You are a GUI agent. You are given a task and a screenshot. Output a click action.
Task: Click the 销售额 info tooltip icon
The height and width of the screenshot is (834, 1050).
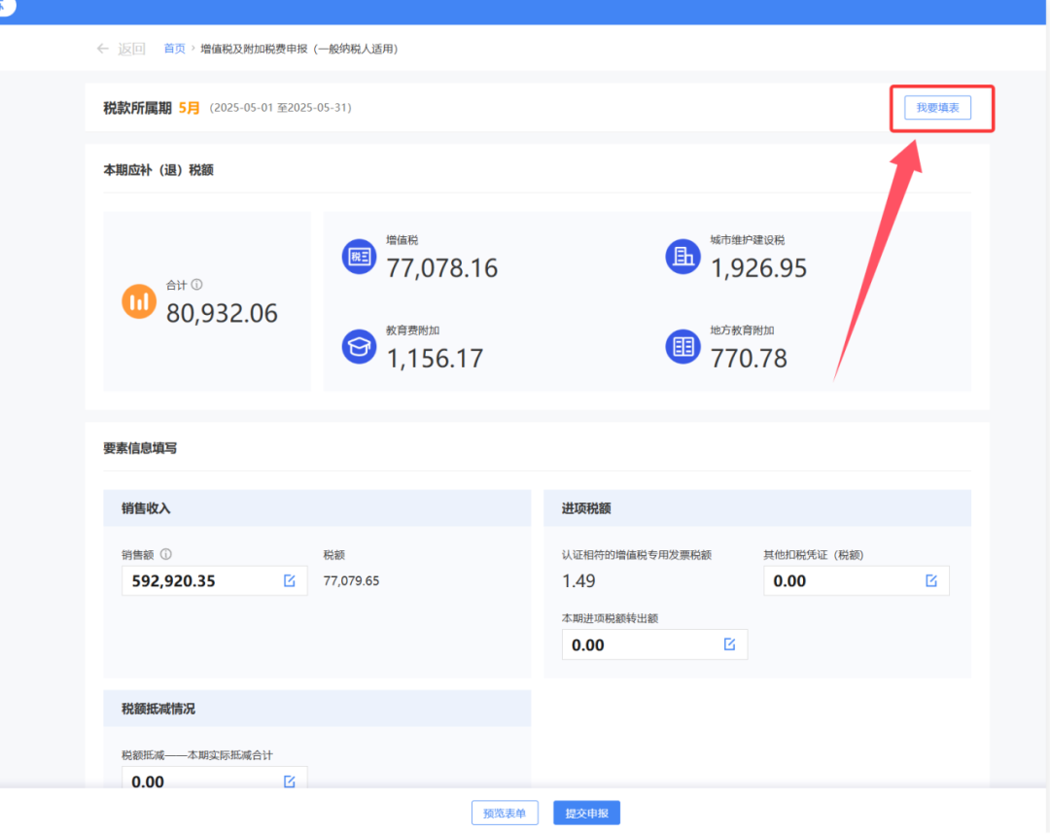point(165,555)
